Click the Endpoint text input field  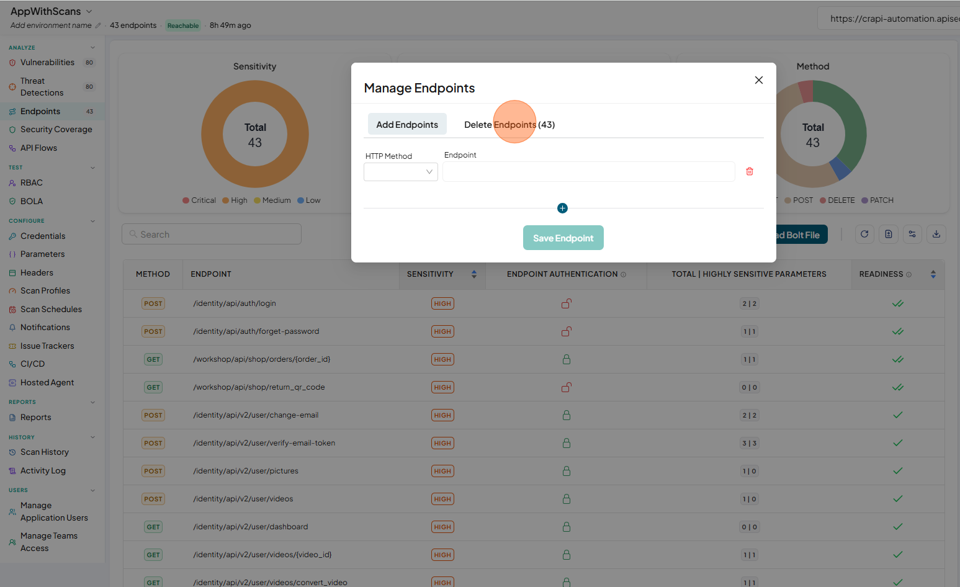coord(589,172)
